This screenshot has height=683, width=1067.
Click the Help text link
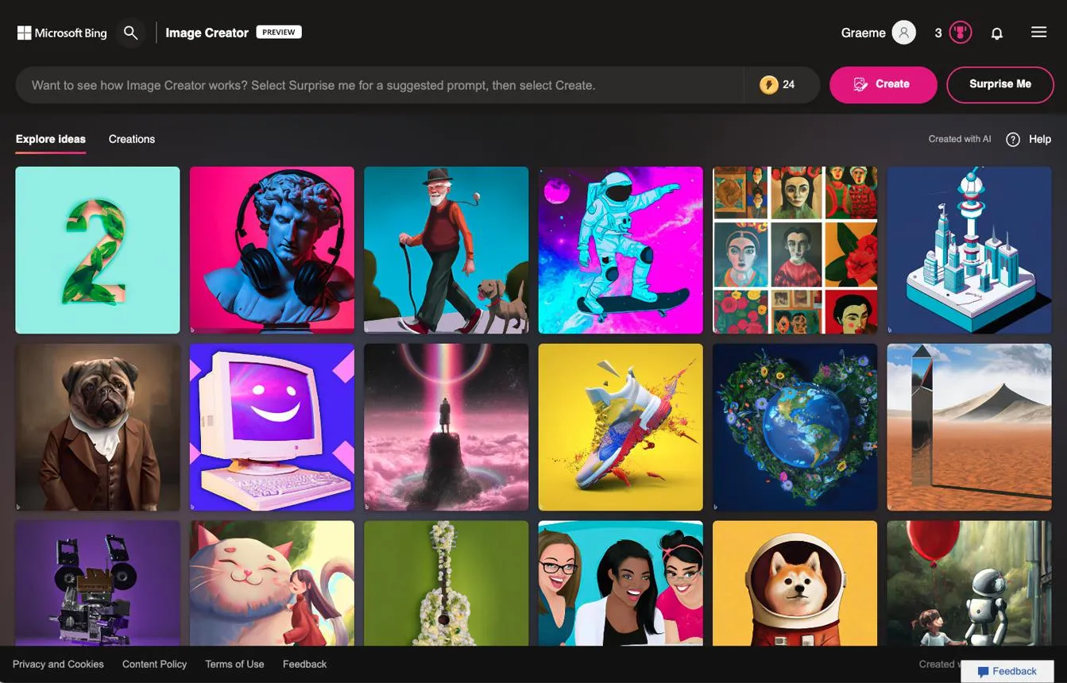1040,139
